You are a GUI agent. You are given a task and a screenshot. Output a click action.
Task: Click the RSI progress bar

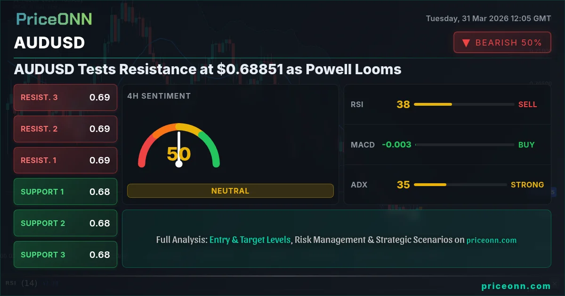(x=464, y=104)
